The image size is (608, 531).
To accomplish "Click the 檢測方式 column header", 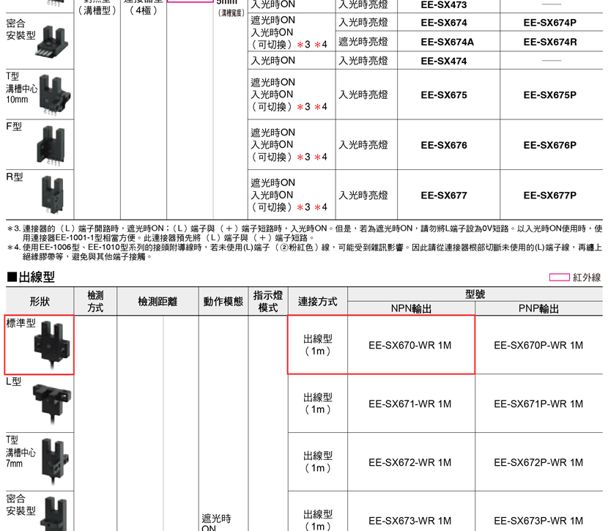I will point(95,302).
